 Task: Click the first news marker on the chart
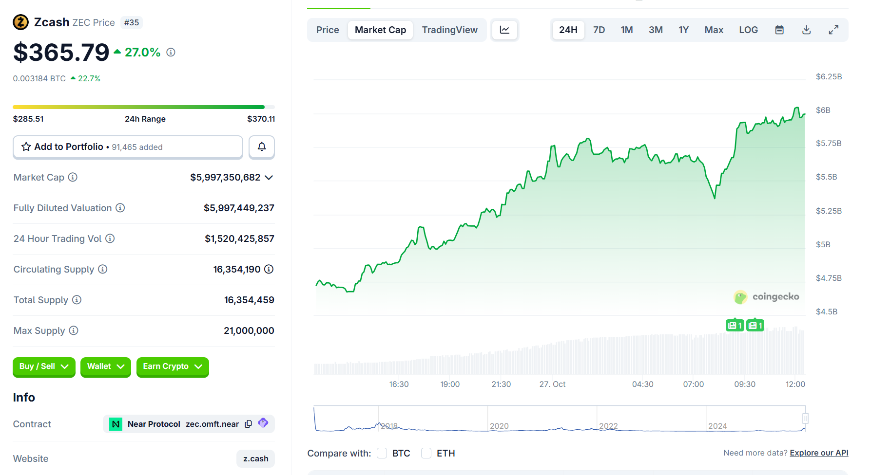[x=735, y=326]
